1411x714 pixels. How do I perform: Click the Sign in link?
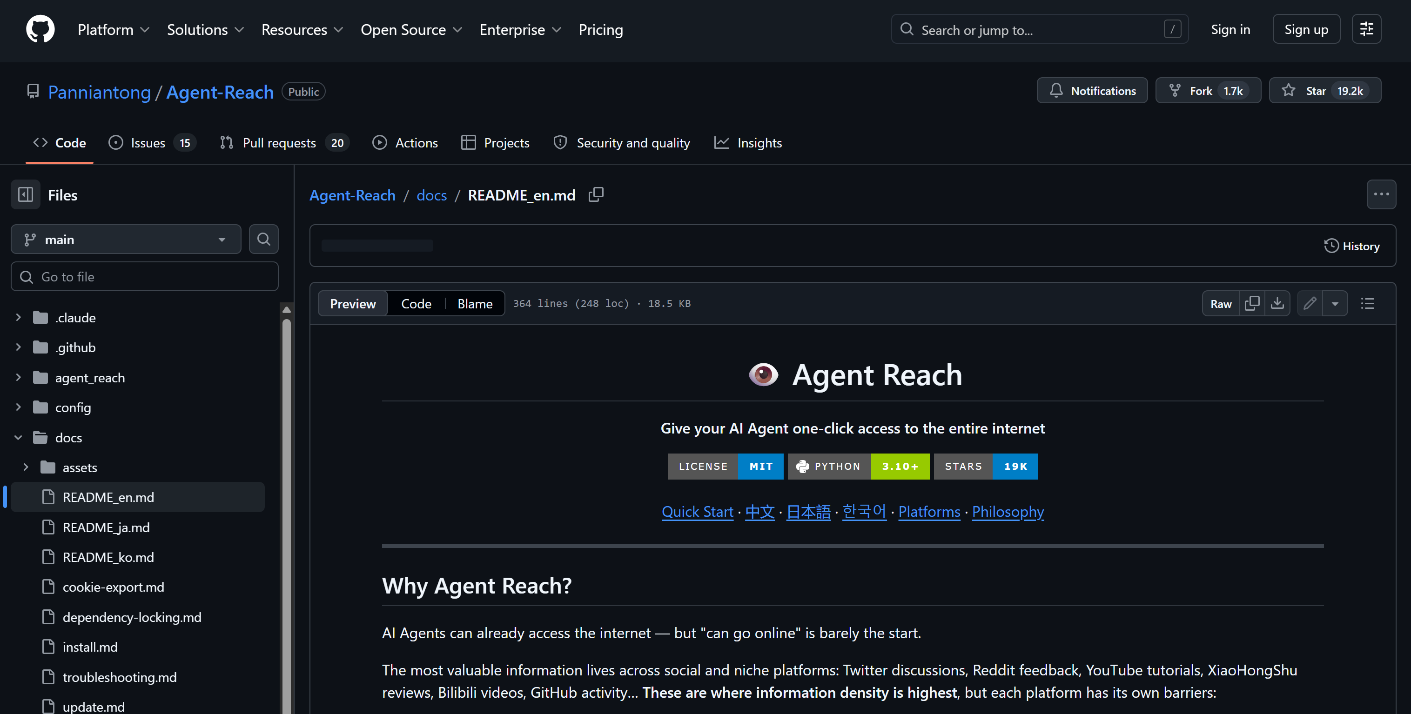point(1230,29)
